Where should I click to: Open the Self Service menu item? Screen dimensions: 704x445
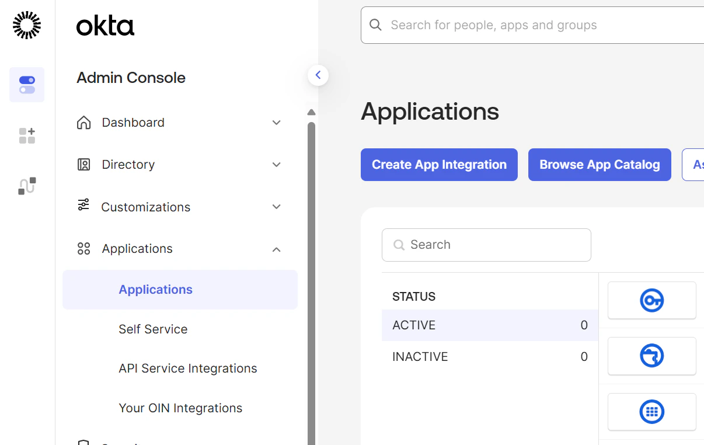(153, 329)
